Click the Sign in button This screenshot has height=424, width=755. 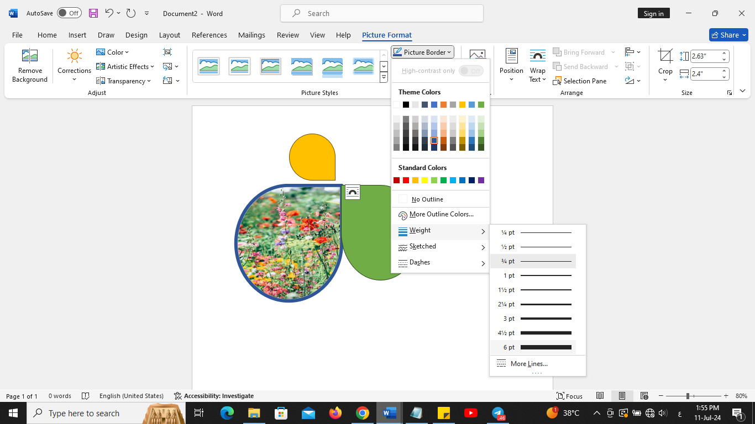click(654, 13)
